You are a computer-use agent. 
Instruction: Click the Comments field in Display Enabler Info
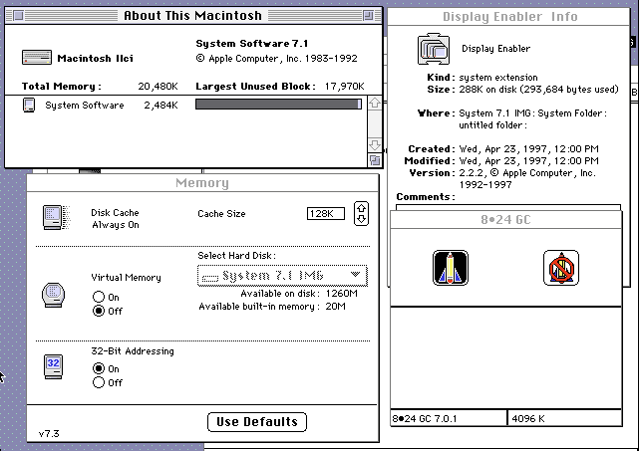click(x=508, y=207)
